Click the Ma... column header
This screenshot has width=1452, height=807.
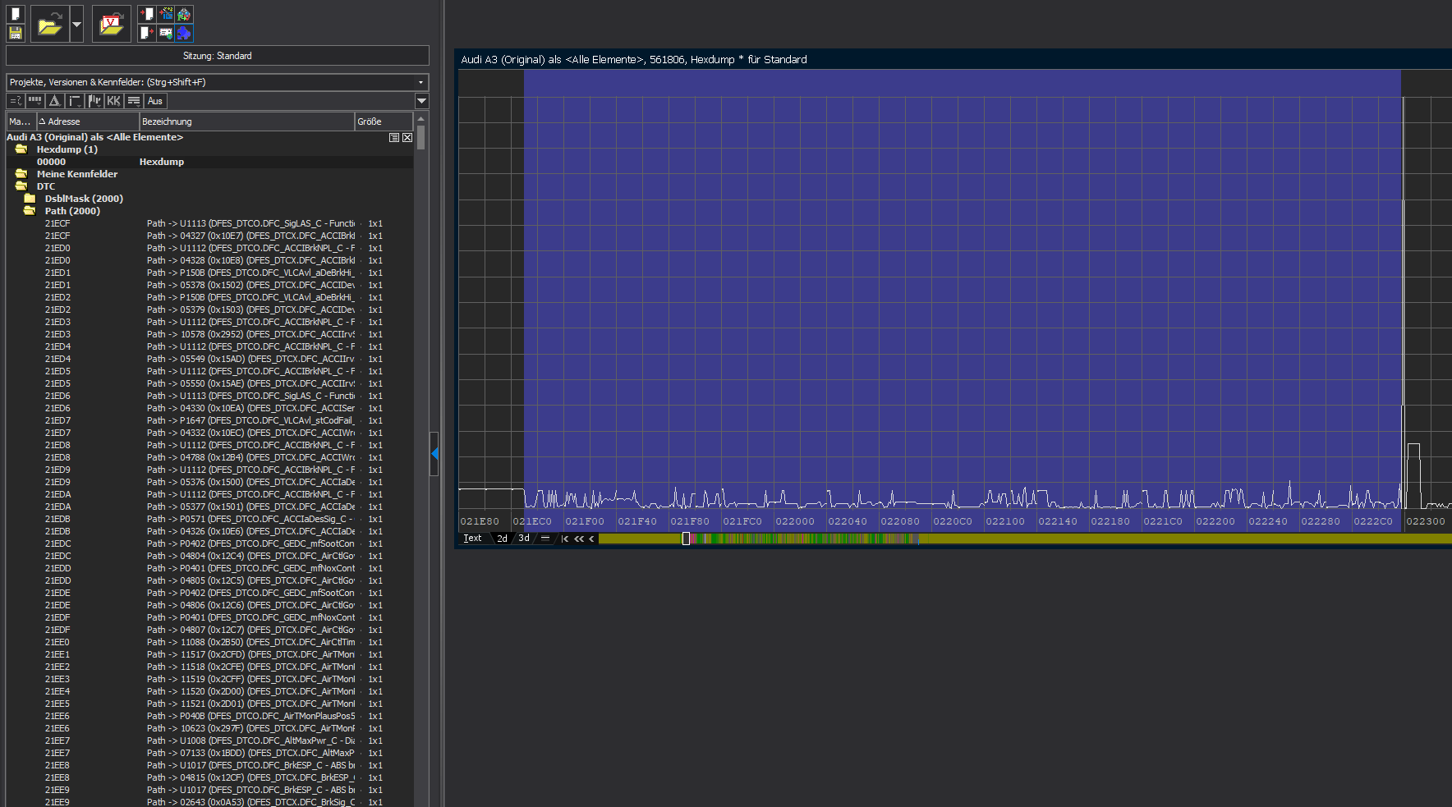tap(21, 122)
